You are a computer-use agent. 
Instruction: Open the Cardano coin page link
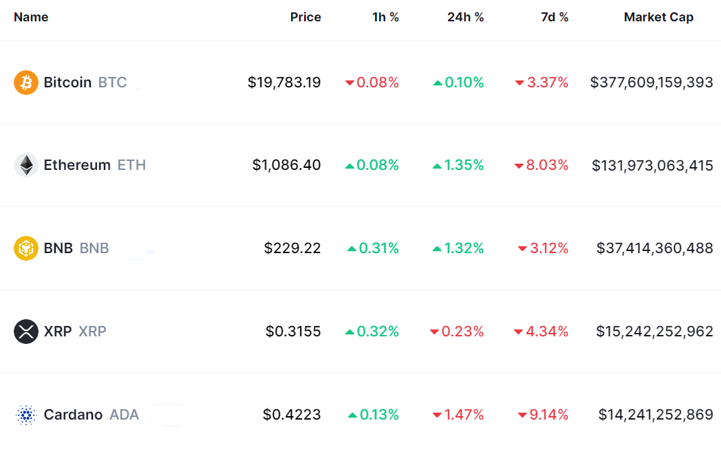click(x=73, y=415)
